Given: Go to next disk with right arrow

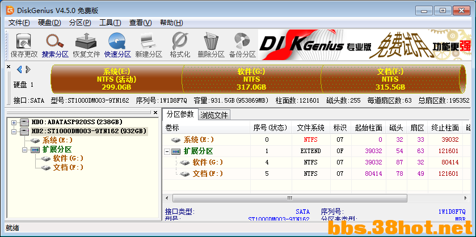Looking at the screenshot, I should pos(28,70).
